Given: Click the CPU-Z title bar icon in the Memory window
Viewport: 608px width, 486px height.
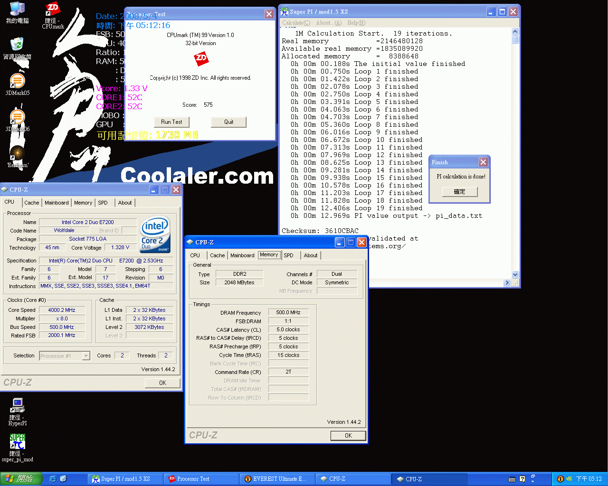Looking at the screenshot, I should coord(190,242).
